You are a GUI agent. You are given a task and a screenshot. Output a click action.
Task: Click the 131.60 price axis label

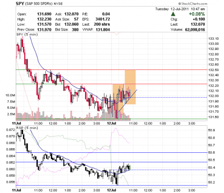coord(213,117)
